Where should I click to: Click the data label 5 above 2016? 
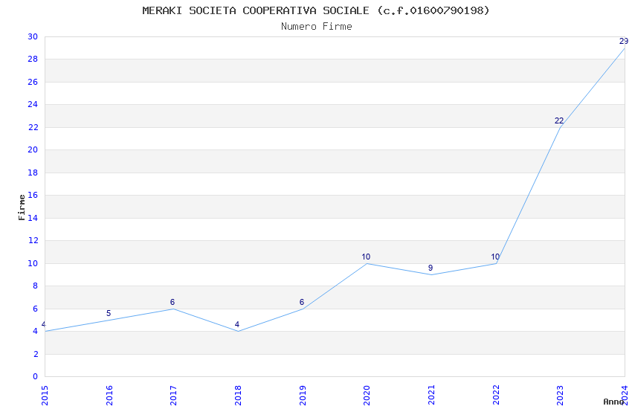[109, 313]
